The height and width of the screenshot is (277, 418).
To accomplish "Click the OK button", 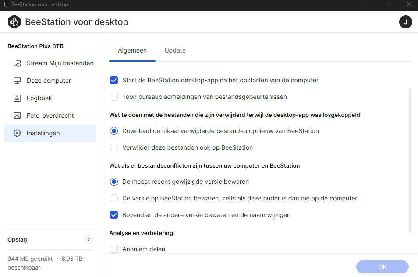I will point(382,267).
